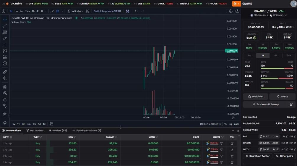Open the Indicators dialog

(75, 11)
